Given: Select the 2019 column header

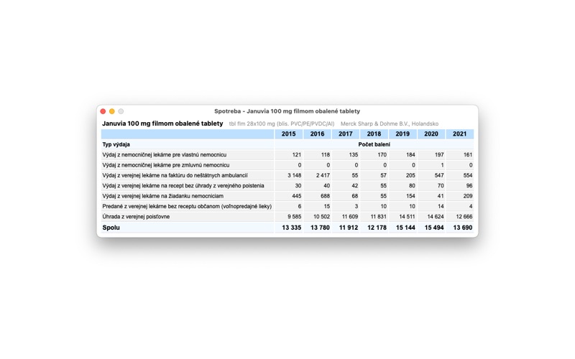Looking at the screenshot, I should 402,134.
